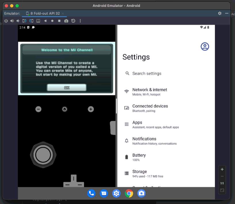Click the emulator power button icon

6,21
